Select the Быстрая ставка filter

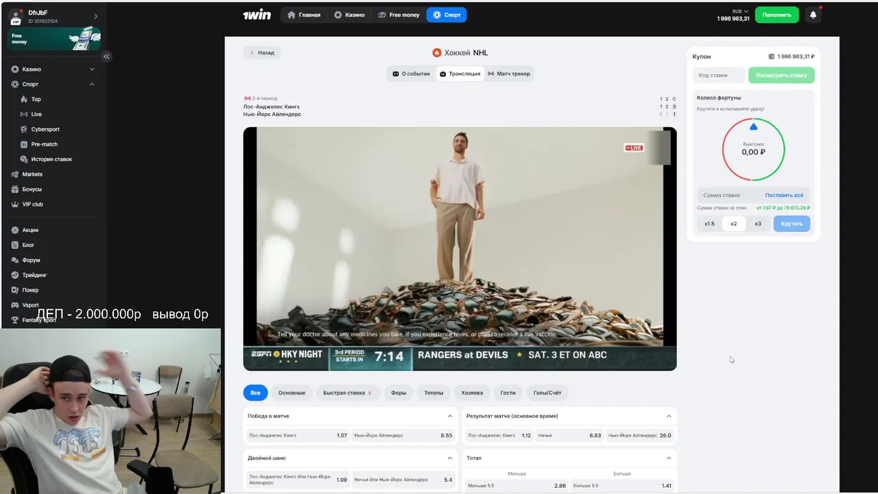[x=348, y=393]
